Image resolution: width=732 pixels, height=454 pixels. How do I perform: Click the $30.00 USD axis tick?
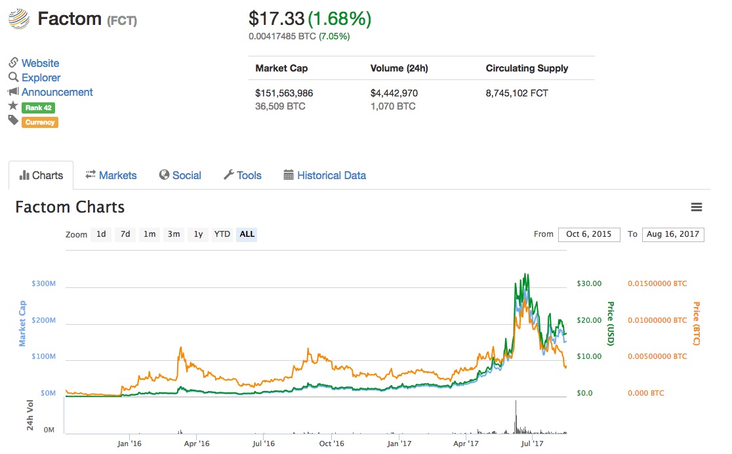coord(589,283)
